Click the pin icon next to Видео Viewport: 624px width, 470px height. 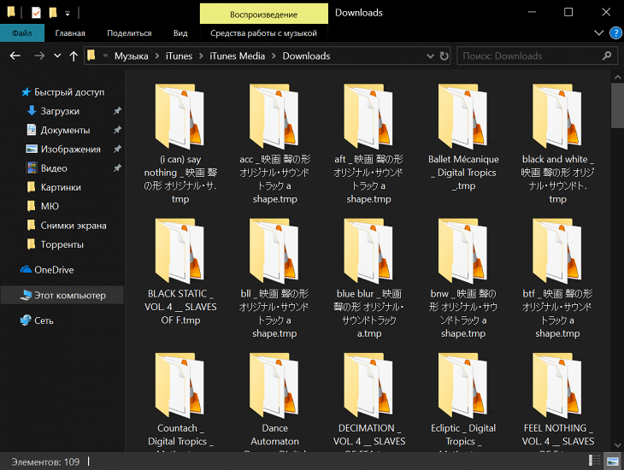pyautogui.click(x=117, y=168)
